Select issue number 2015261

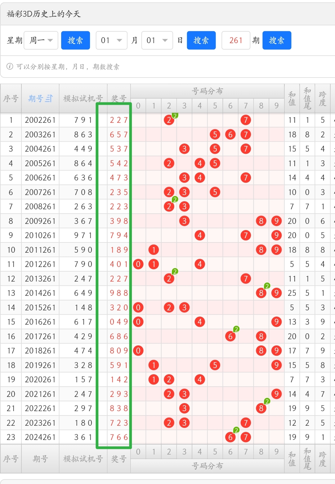40,308
